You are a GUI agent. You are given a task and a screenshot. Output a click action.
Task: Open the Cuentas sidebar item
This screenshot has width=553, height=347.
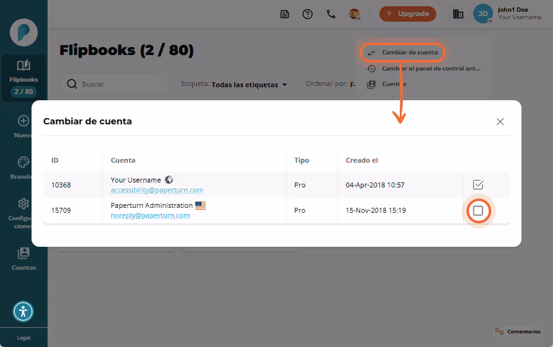pos(23,259)
